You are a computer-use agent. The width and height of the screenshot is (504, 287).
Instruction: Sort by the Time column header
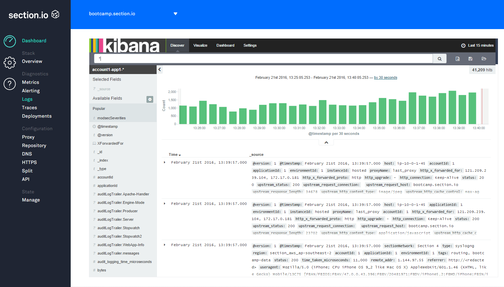(175, 155)
